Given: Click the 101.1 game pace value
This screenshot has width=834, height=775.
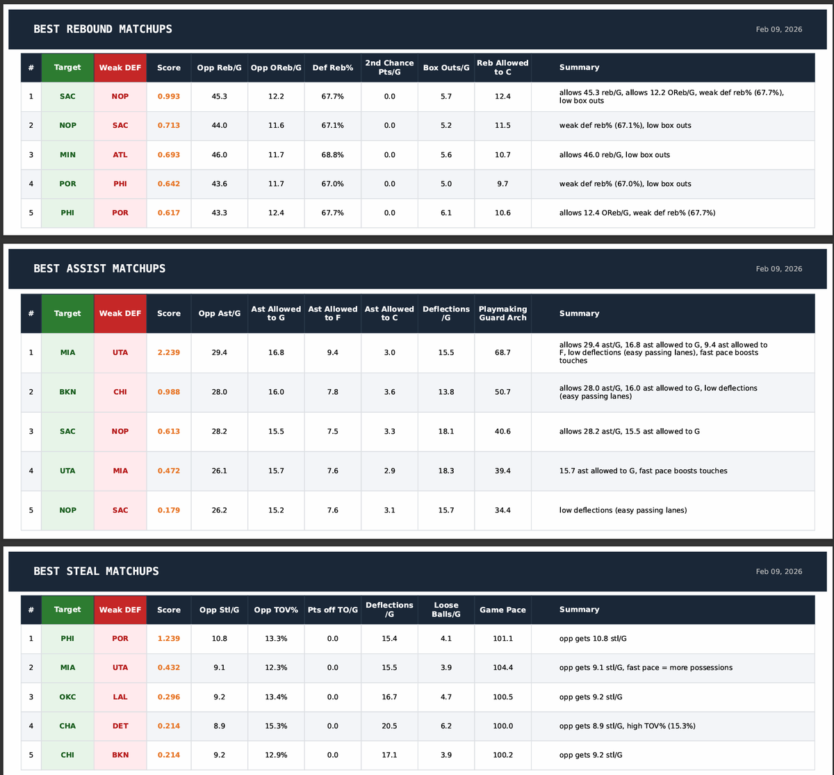Looking at the screenshot, I should pyautogui.click(x=502, y=638).
